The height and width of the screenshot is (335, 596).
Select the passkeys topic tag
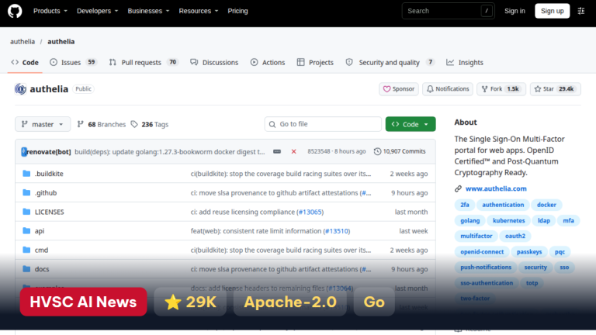pos(529,252)
